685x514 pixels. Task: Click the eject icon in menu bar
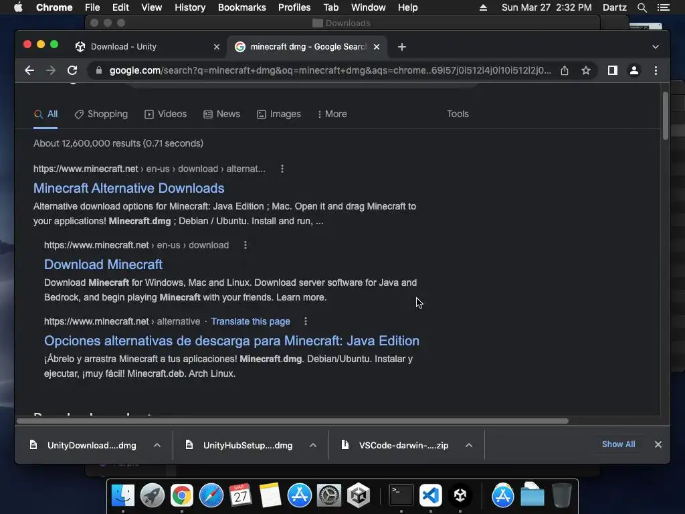tap(483, 7)
